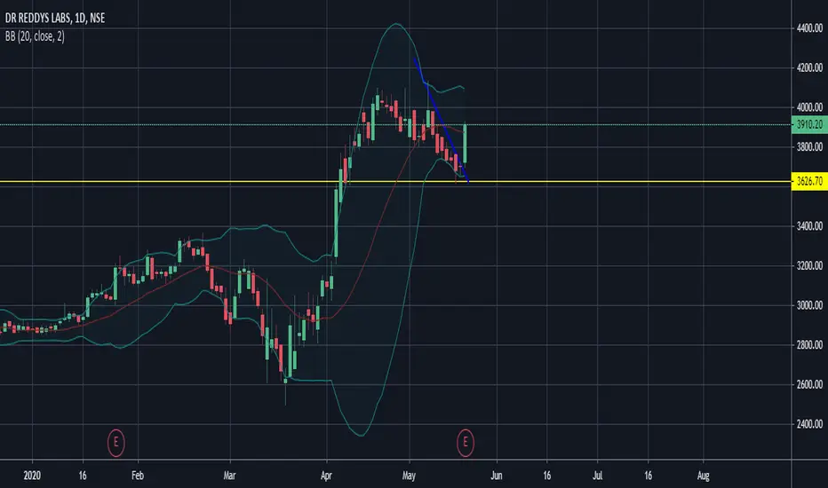Click the Mar label on the time axis

[x=230, y=476]
